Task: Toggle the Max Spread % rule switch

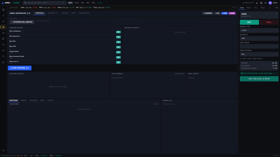Action: pyautogui.click(x=118, y=37)
